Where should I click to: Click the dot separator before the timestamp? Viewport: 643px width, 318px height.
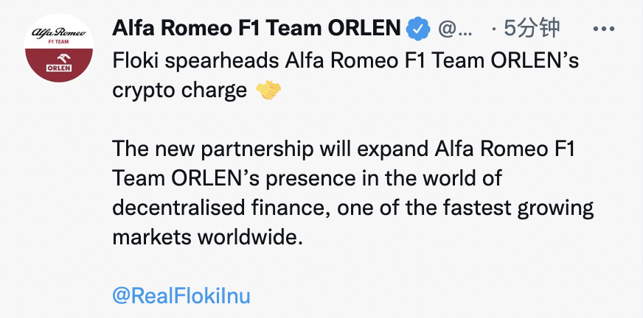[493, 29]
